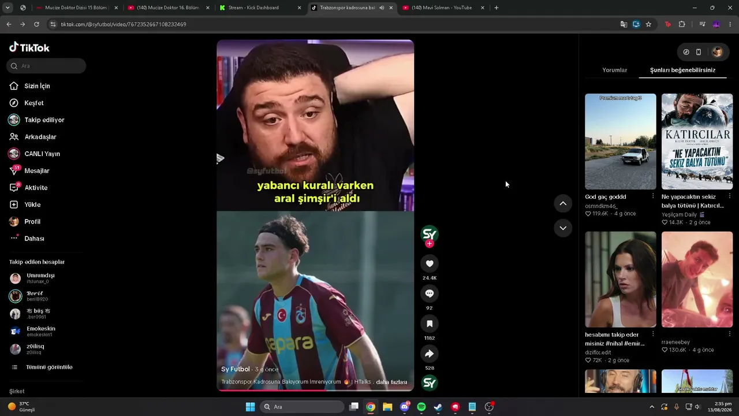Show all followed accounts via Tümünü görüntüle
This screenshot has height=416, width=739.
pos(43,367)
